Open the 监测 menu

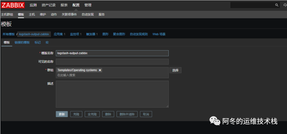[x=33, y=5]
